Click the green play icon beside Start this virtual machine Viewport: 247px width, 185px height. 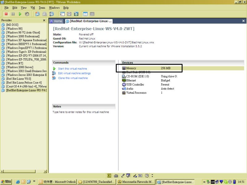[54, 68]
